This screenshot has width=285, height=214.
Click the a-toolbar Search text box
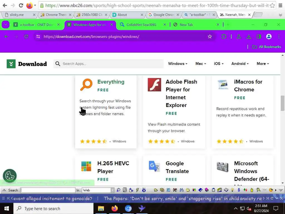48,190
